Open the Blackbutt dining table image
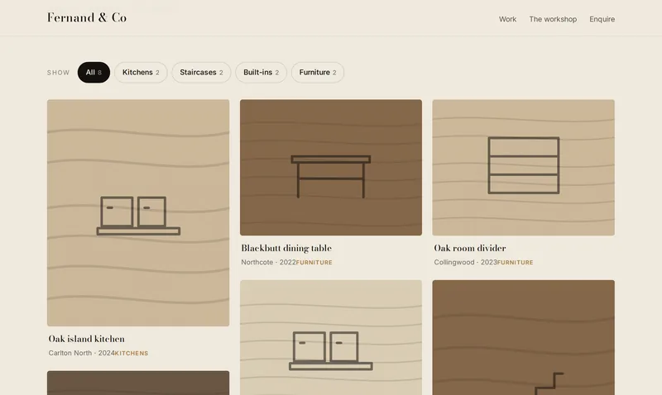This screenshot has height=395, width=662. point(330,168)
